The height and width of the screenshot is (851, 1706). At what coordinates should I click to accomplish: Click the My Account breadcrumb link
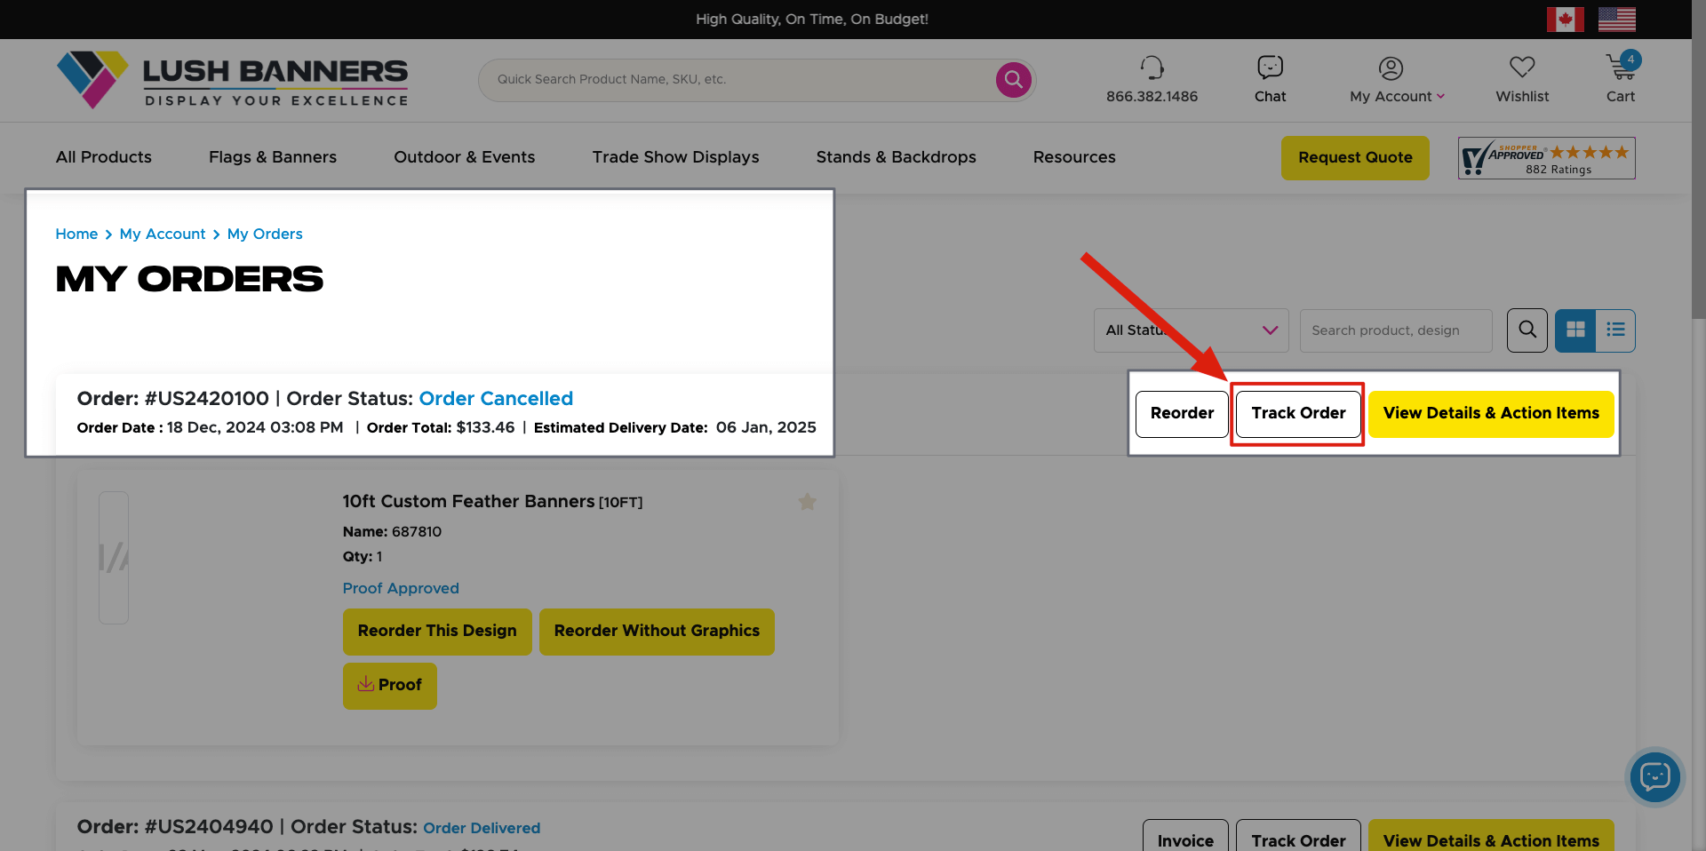pos(163,234)
